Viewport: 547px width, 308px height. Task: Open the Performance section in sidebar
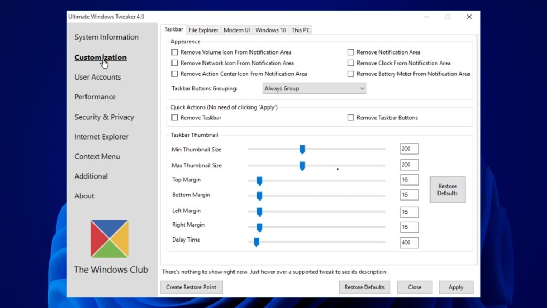(x=95, y=97)
